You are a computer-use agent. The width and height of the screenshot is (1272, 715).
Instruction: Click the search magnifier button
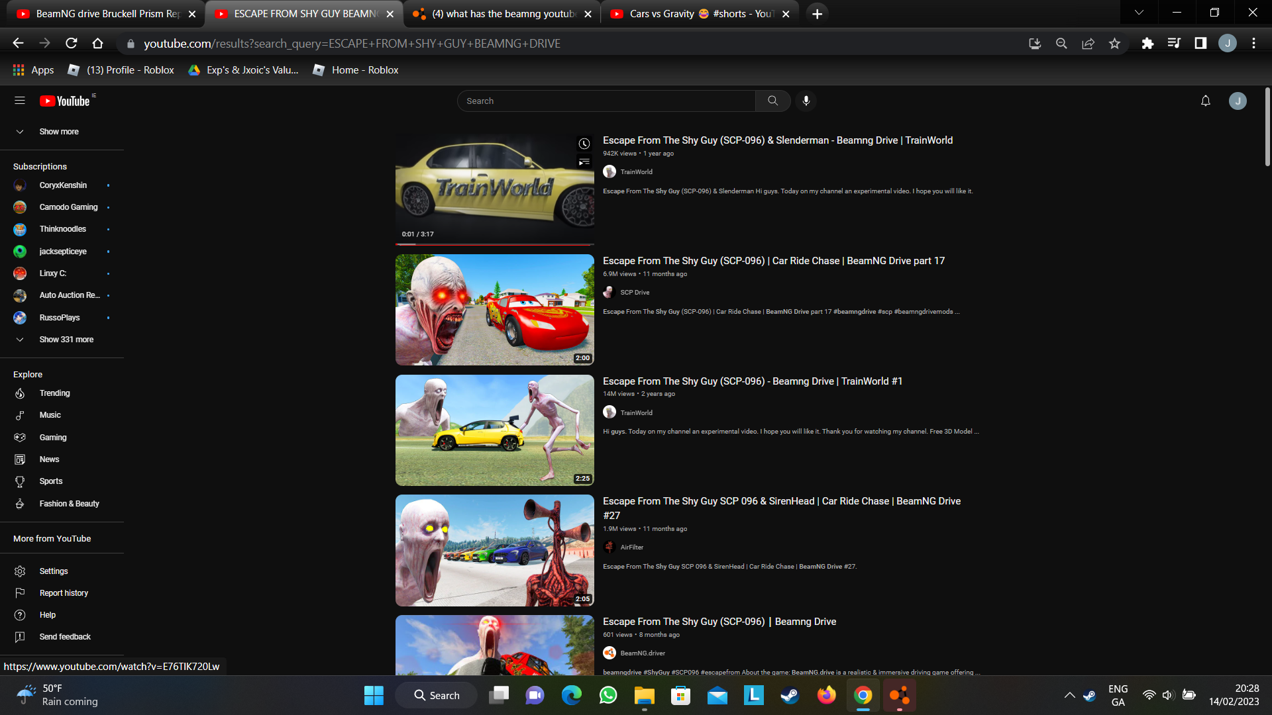click(772, 101)
